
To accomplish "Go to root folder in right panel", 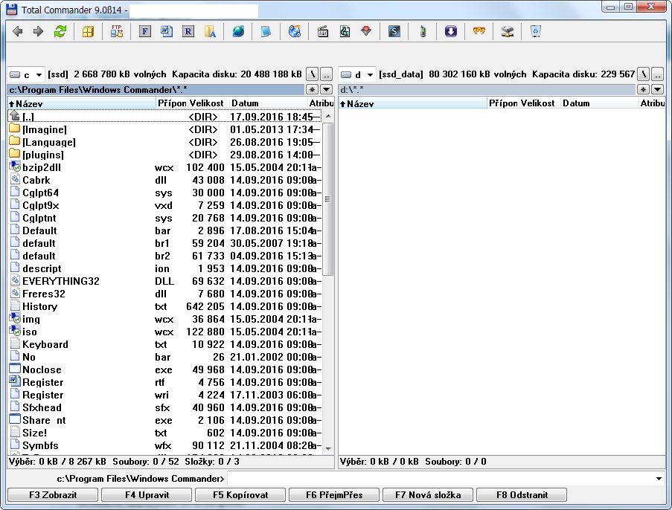I will coord(643,74).
